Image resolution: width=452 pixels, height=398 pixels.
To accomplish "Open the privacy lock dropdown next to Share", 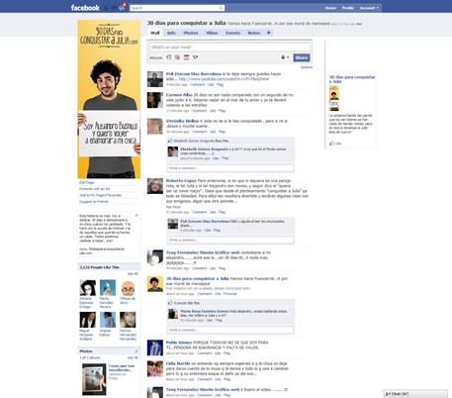I will pyautogui.click(x=285, y=57).
